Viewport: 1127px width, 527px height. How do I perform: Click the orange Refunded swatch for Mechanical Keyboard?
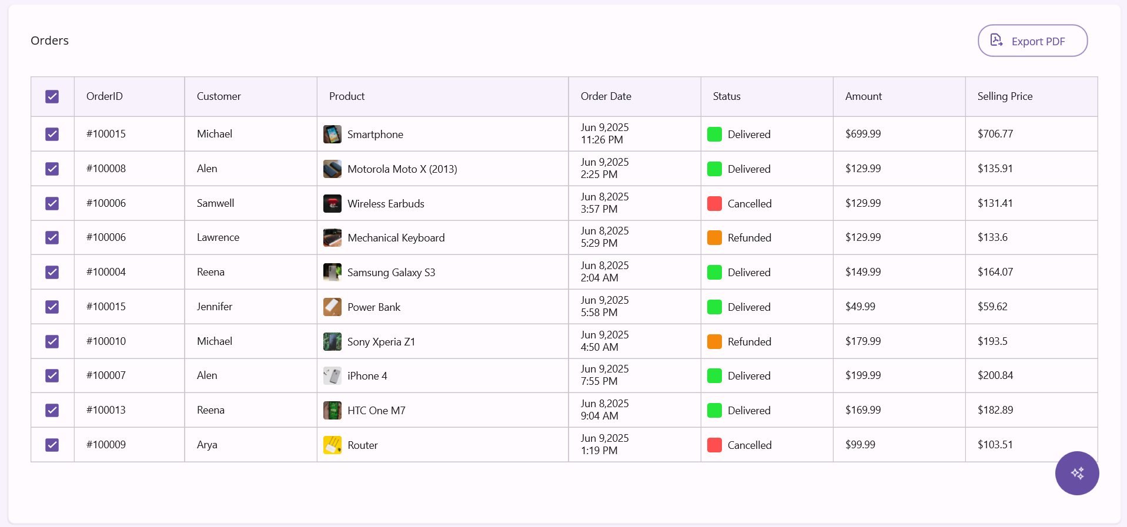[714, 237]
